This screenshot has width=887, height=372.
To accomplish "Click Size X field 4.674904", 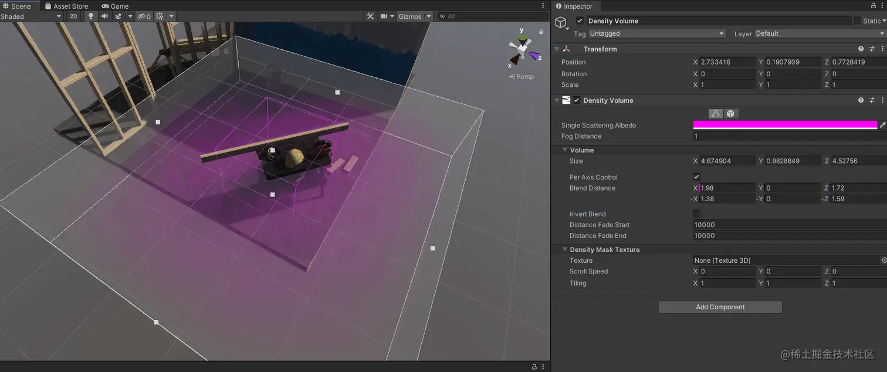I will [727, 161].
